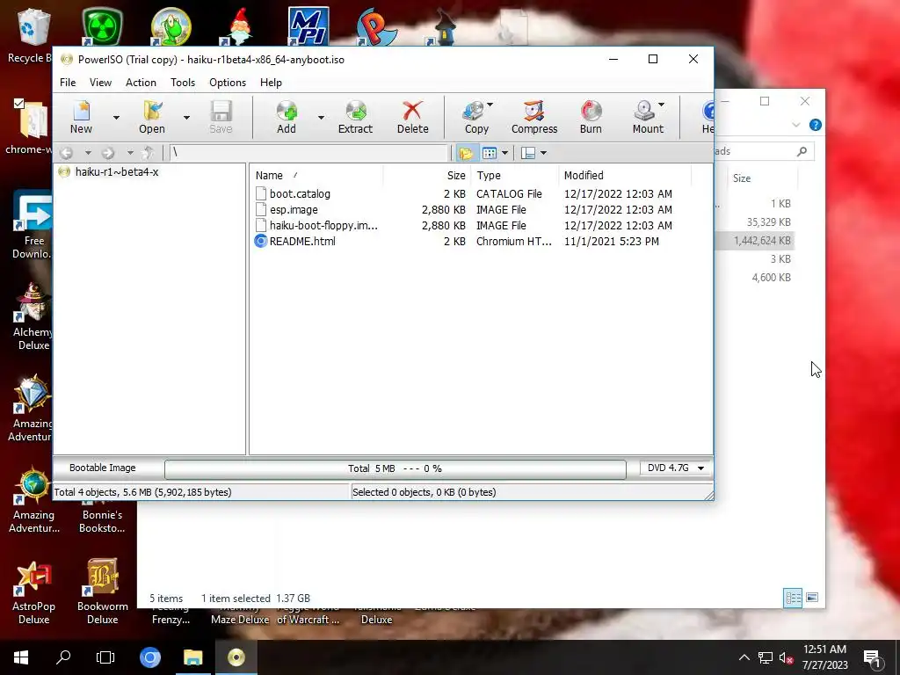Switch Explorer to large icons view toggle
The image size is (900, 675).
[811, 598]
